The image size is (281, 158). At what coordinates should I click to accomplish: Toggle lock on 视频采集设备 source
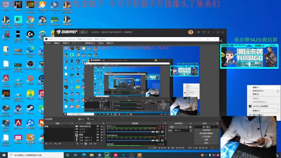[102, 126]
